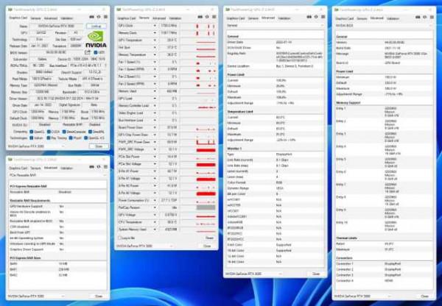
Task: Open the Hot Spot sensor dropdown arrow
Action: [x=155, y=48]
